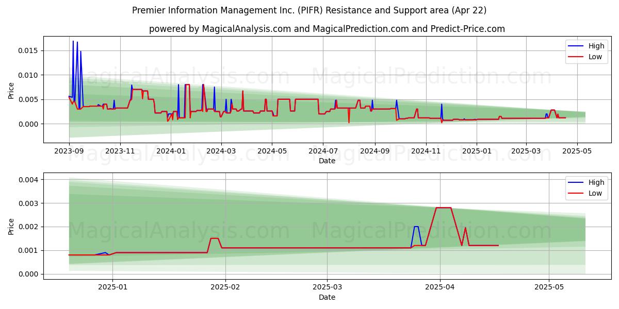Click the 2025-03 tick label in top chart
Screen dimensions: 619x309
coord(526,151)
